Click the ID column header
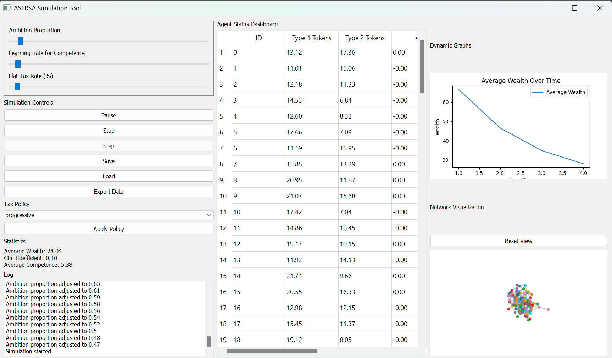612x358 pixels. coord(258,38)
